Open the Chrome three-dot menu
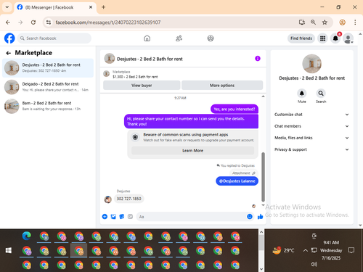The height and width of the screenshot is (272, 363). coord(355,22)
